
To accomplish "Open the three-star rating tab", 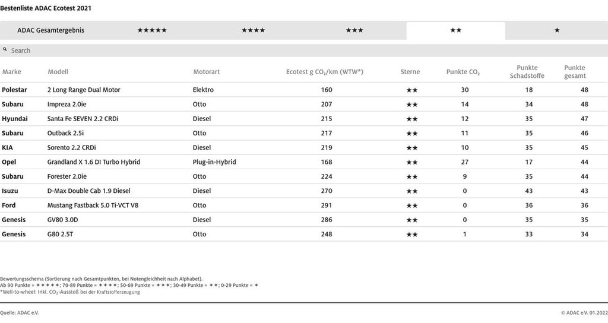I will coord(354,30).
